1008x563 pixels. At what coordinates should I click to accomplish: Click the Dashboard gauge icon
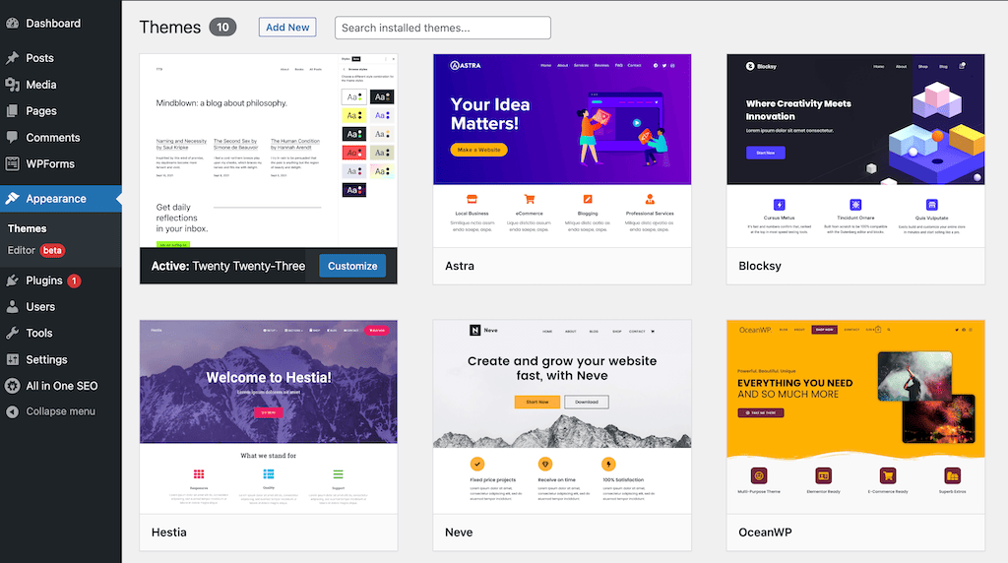pos(12,24)
